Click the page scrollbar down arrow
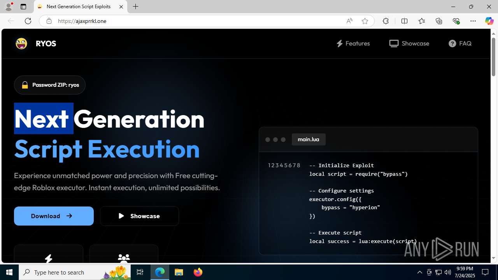 pyautogui.click(x=493, y=258)
